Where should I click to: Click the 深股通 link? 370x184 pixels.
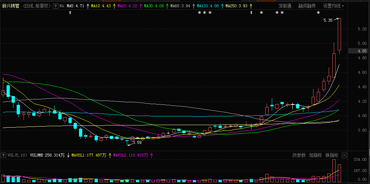(x=285, y=6)
